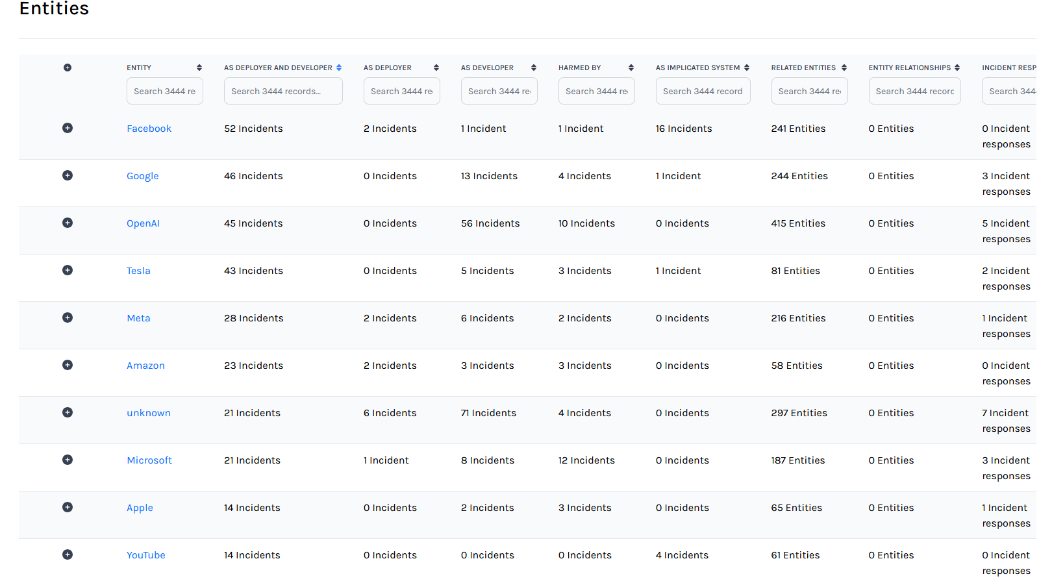Select Google's '244 Entities' cell
1052x585 pixels.
800,176
